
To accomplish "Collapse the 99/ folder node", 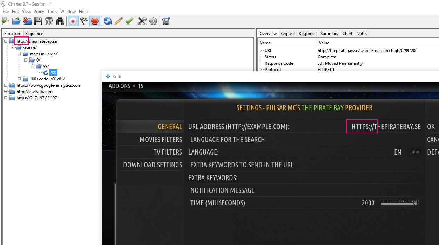I will (33, 66).
